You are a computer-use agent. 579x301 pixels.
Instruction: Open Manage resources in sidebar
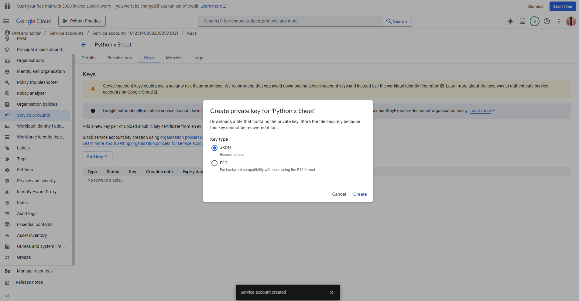click(37, 271)
